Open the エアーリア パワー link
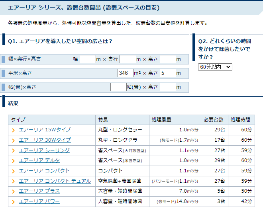The width and height of the screenshot is (263, 207). 39,201
